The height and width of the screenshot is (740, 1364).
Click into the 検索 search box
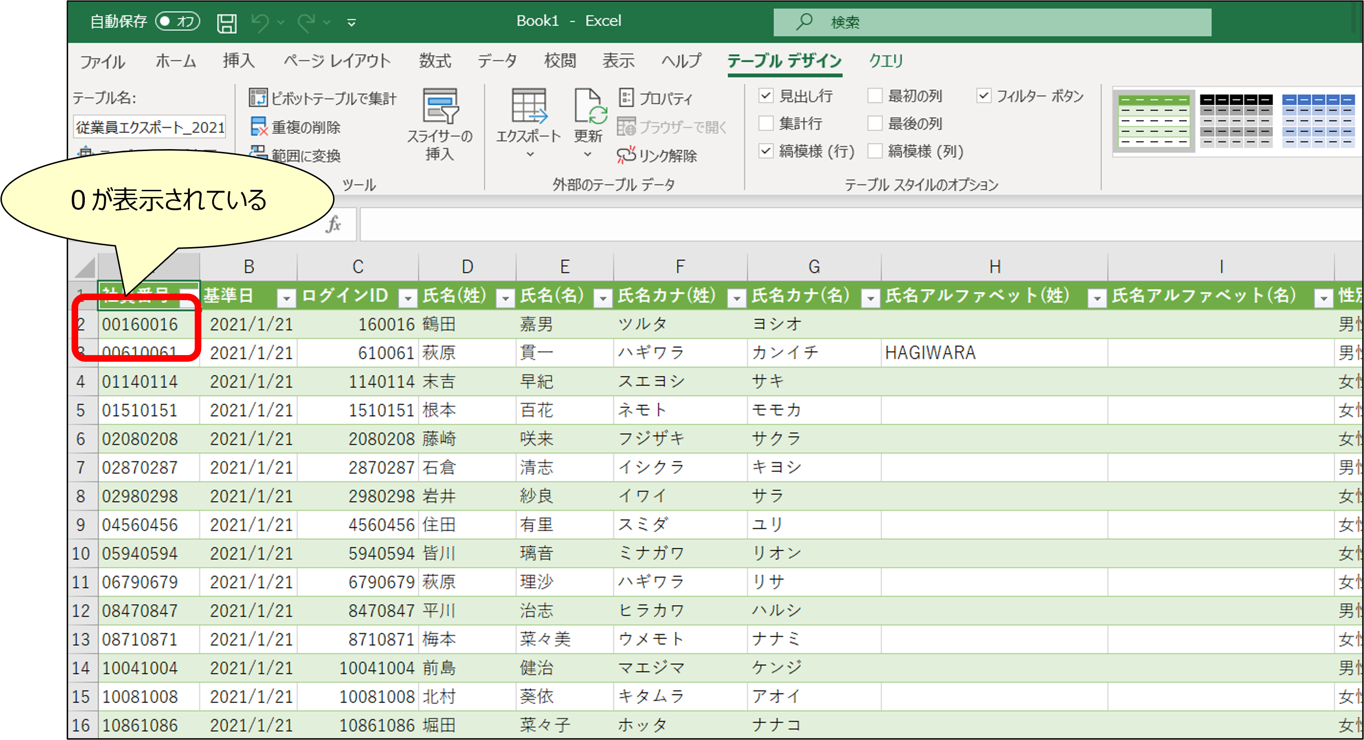click(x=992, y=22)
